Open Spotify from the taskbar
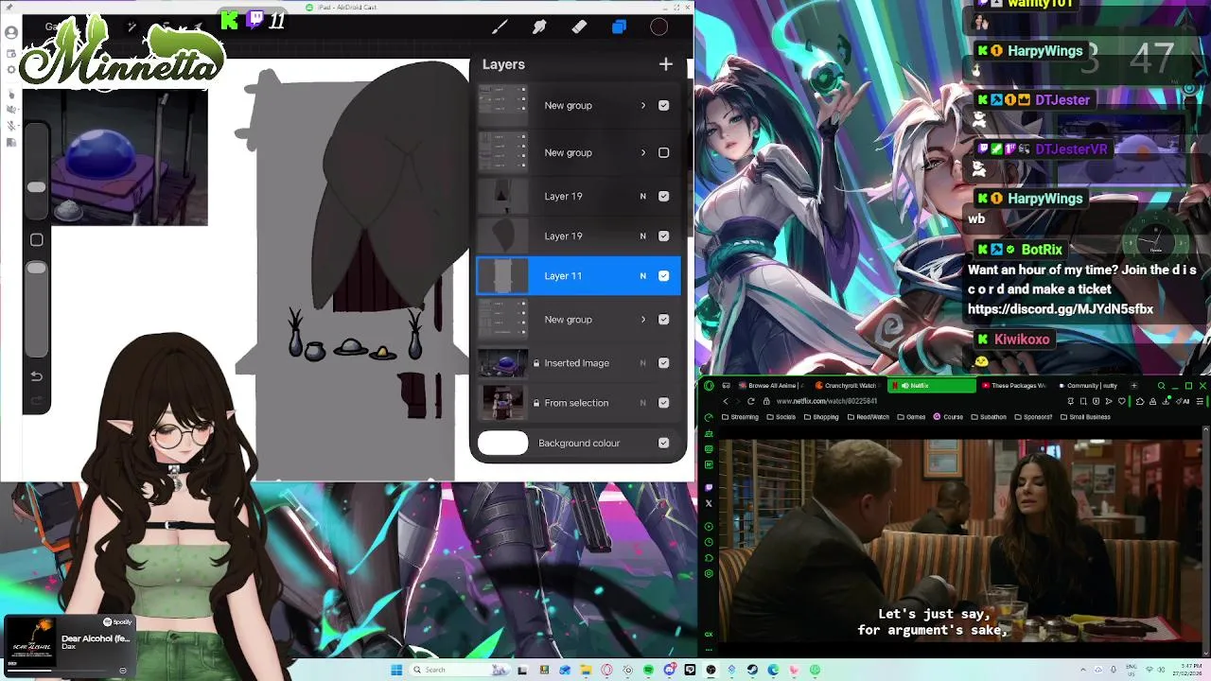Image resolution: width=1211 pixels, height=681 pixels. click(648, 670)
